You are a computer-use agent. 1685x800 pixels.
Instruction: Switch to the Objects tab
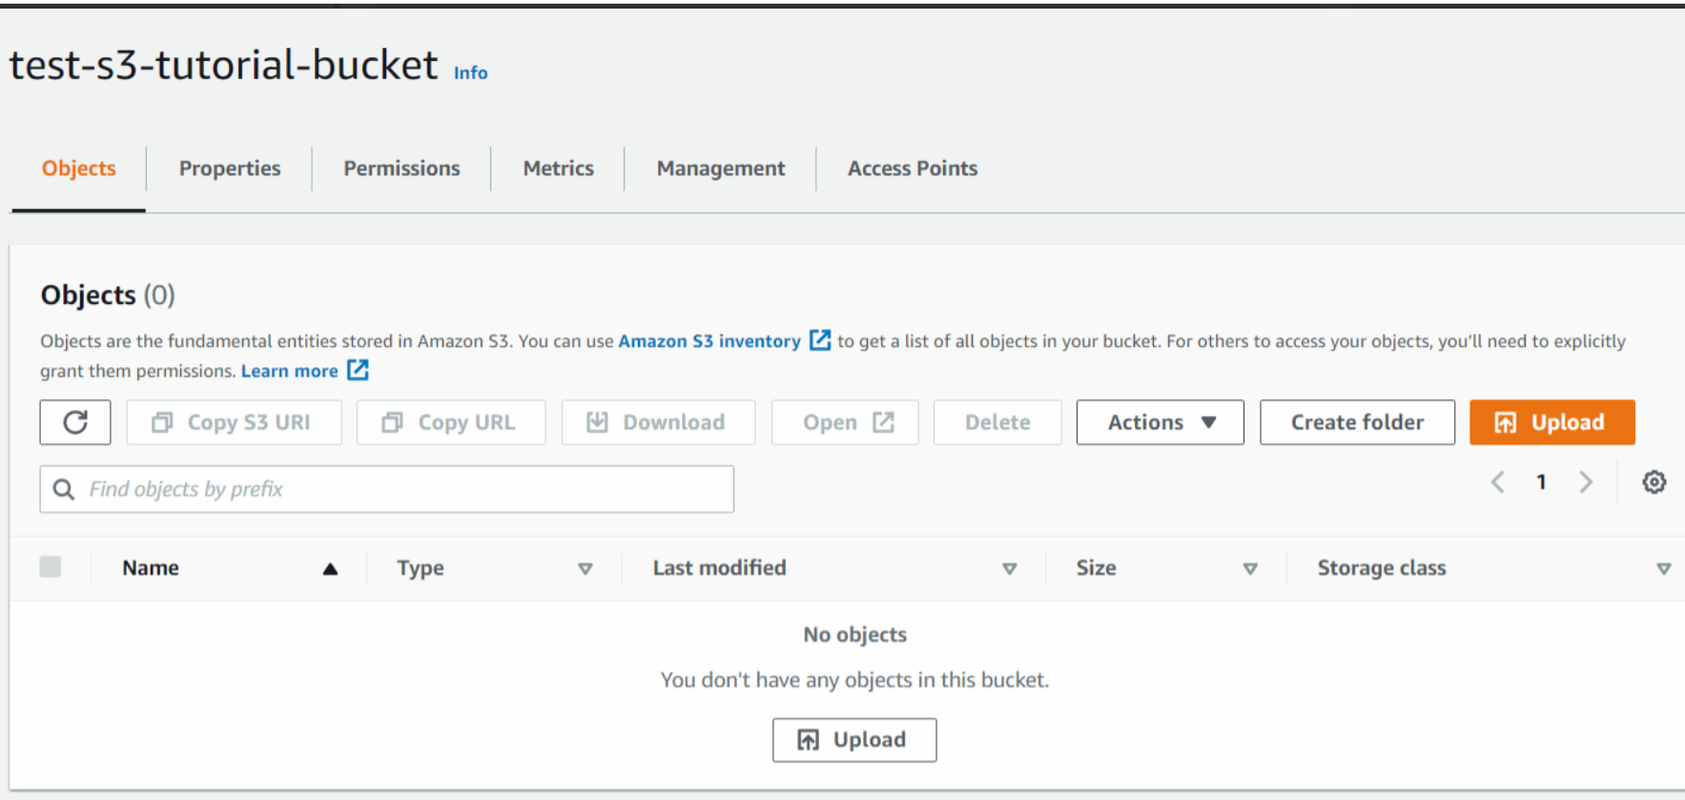[x=78, y=169]
